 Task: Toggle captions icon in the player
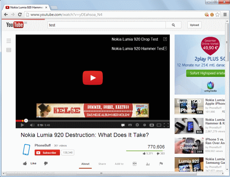click(130, 125)
